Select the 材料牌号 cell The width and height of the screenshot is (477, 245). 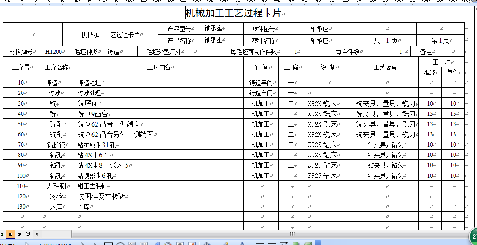coord(21,52)
